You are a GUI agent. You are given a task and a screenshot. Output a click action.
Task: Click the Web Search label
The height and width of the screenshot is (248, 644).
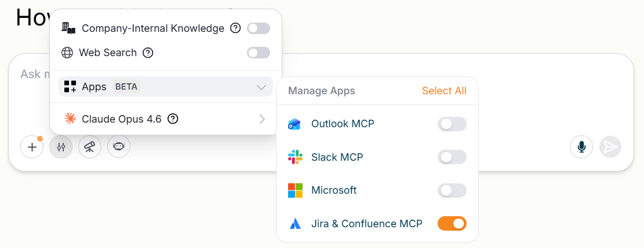click(x=108, y=53)
